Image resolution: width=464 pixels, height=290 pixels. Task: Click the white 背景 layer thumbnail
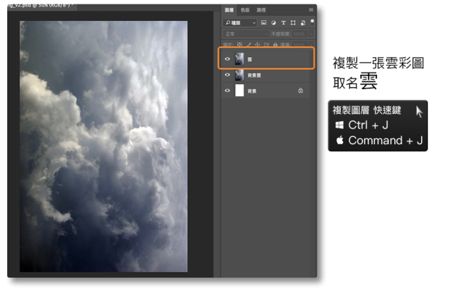pyautogui.click(x=239, y=91)
